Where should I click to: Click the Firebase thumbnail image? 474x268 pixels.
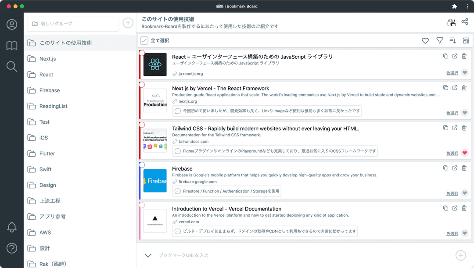pos(155,181)
